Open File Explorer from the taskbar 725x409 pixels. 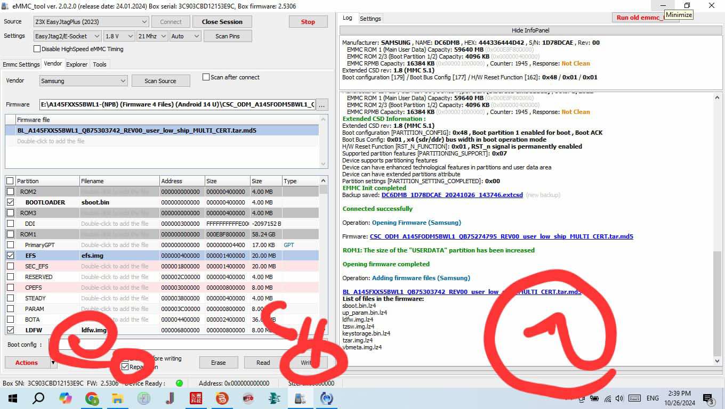click(117, 398)
